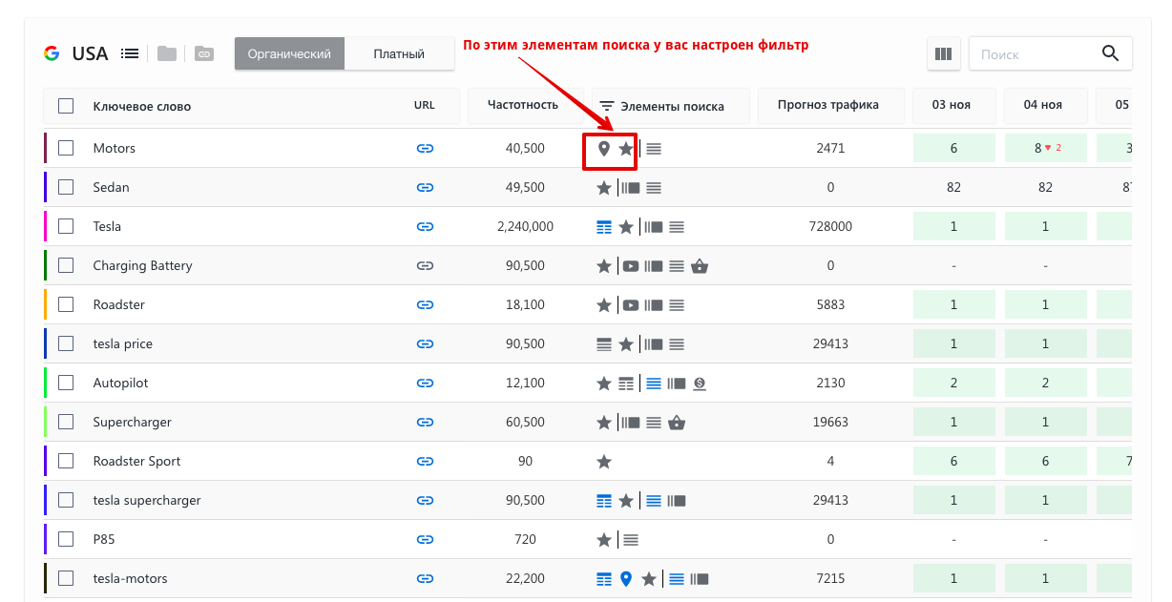This screenshot has height=602, width=1172.
Task: Tick the checkbox for Sedan
Action: [66, 187]
